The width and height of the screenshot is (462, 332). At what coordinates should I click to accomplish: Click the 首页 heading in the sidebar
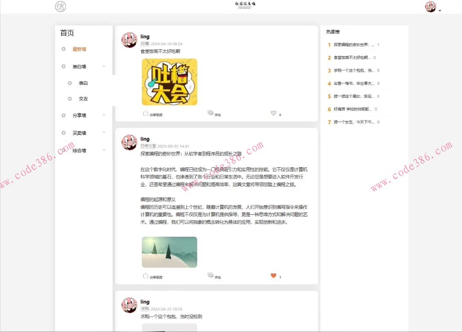66,32
